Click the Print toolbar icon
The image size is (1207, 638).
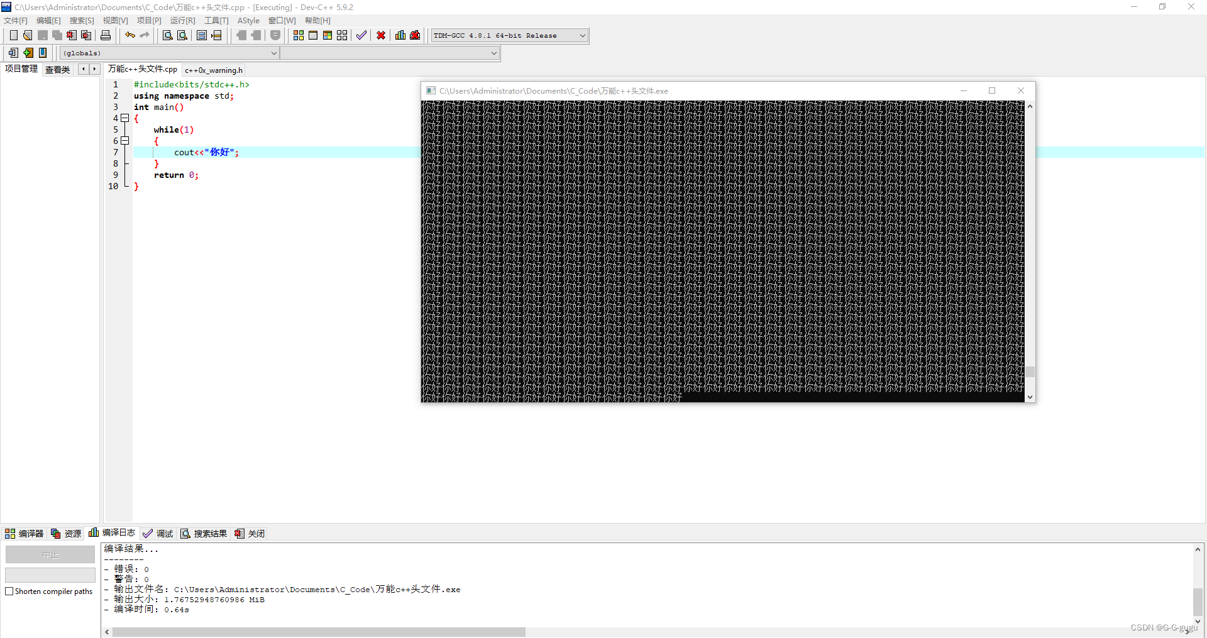tap(106, 35)
